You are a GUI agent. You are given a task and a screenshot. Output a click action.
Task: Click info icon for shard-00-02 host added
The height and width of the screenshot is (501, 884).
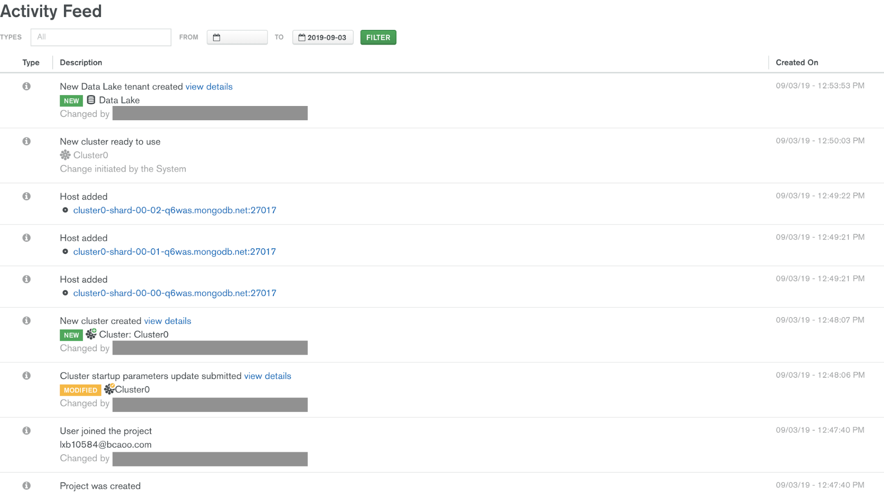[x=27, y=196]
